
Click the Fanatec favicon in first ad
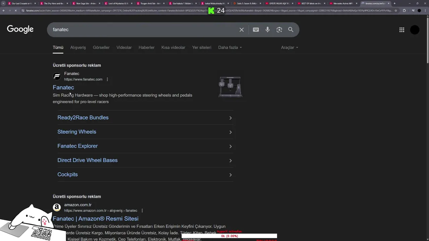pyautogui.click(x=57, y=76)
